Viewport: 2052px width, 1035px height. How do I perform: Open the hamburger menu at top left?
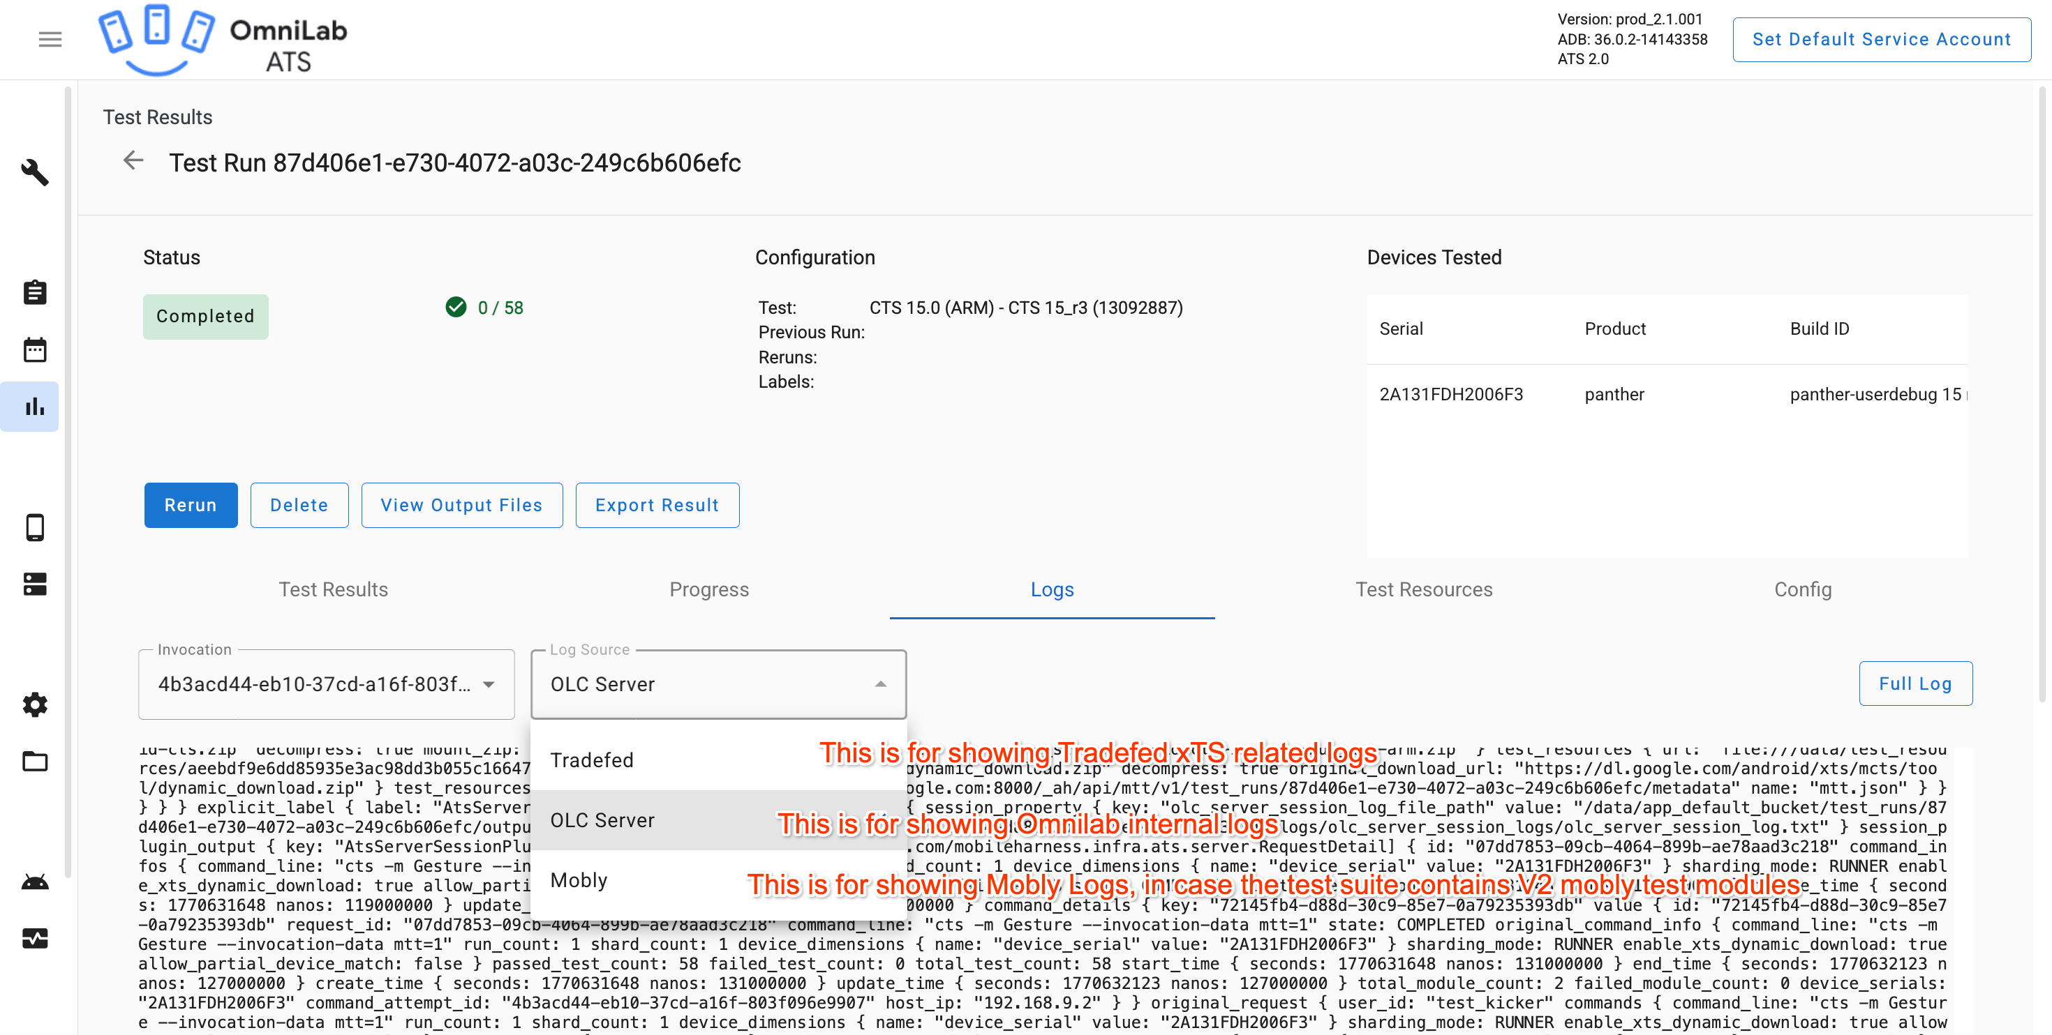[x=50, y=39]
